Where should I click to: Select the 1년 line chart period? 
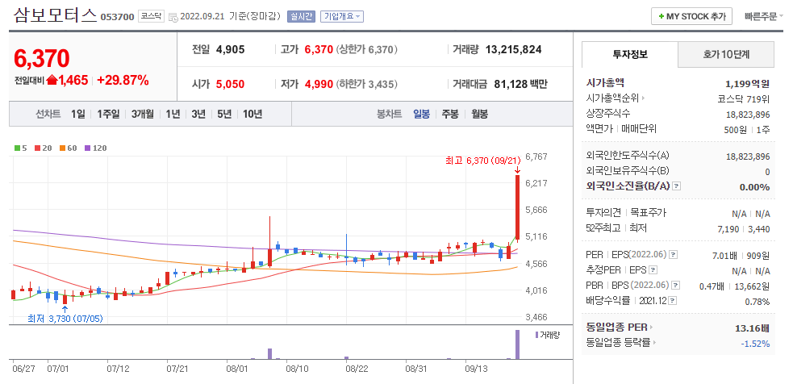pos(173,115)
